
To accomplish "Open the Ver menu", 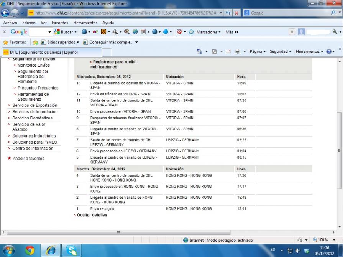I will [x=44, y=23].
